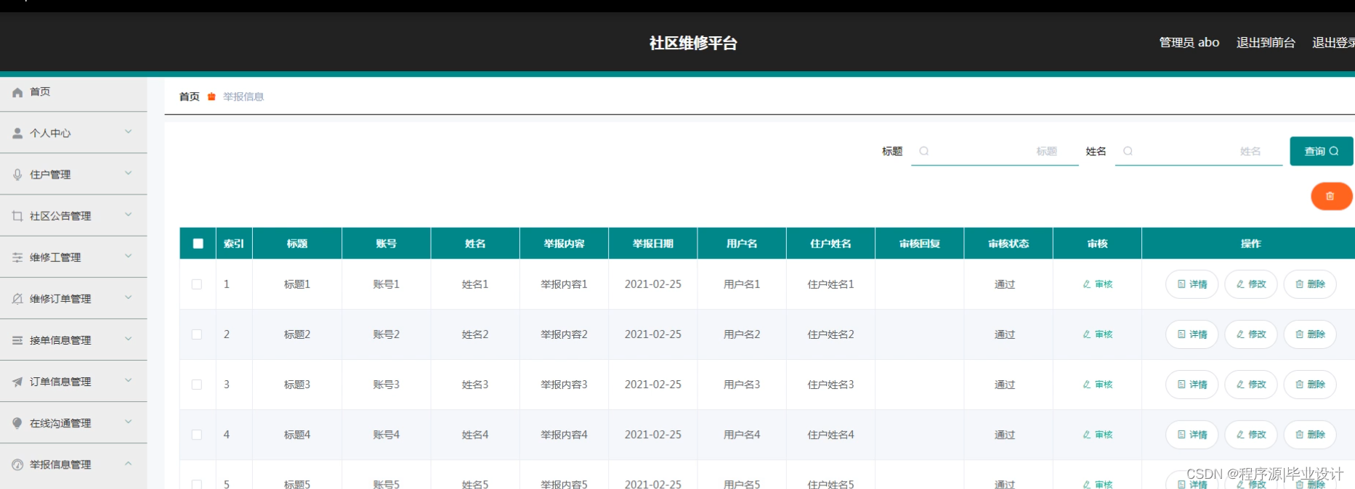Click the 在线沟通管理 bulb icon
Image resolution: width=1355 pixels, height=489 pixels.
[x=17, y=423]
